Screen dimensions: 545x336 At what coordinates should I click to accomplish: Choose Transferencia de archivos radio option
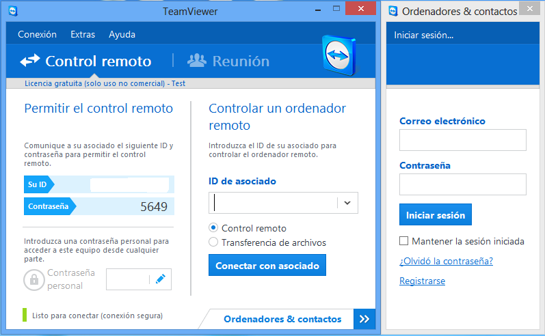[213, 242]
